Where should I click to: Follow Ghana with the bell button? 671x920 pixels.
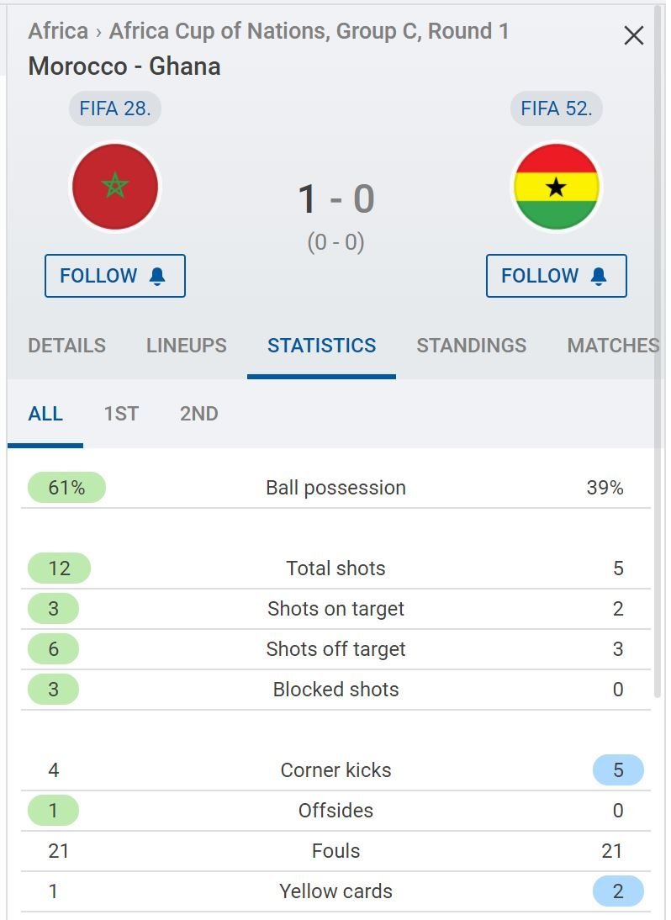click(x=556, y=276)
